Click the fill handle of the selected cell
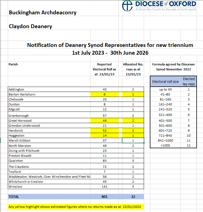This screenshot has height=212, width=203. pos(144,143)
